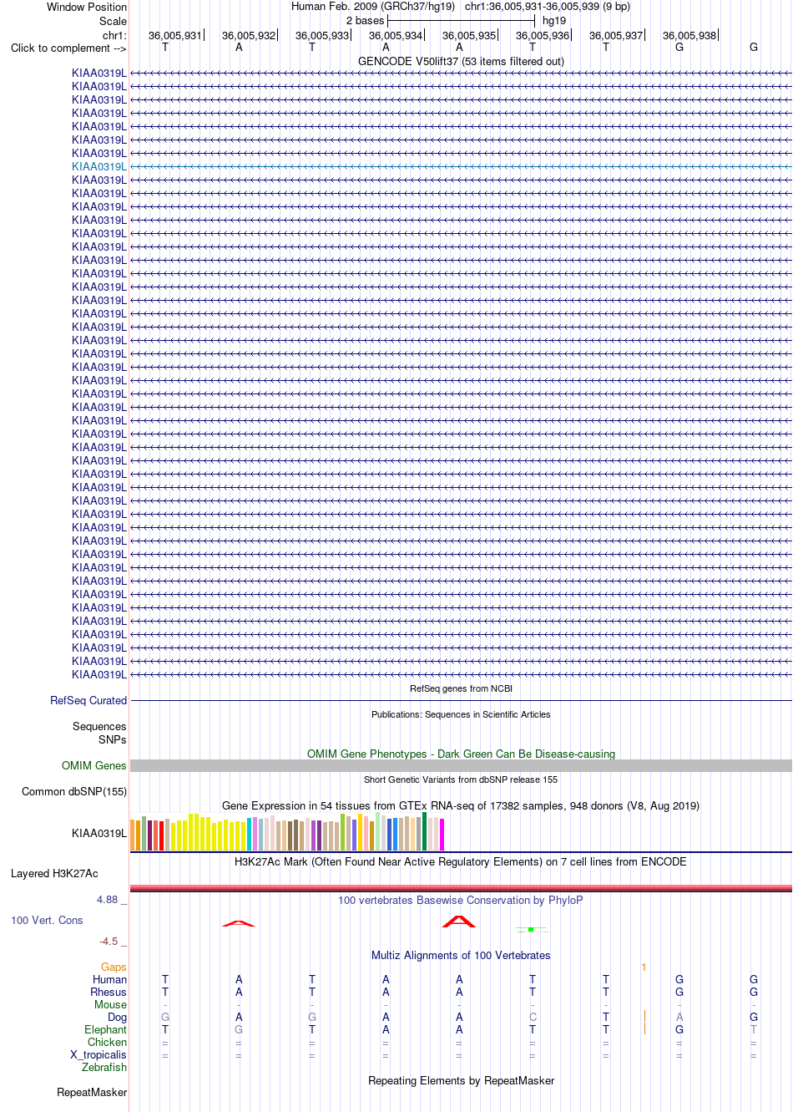The height and width of the screenshot is (1112, 793).
Task: Click KIAA0319L label beside GTEx bar chart
Action: tap(99, 833)
